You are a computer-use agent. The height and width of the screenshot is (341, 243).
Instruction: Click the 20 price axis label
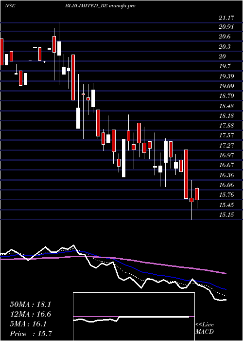pos(223,57)
